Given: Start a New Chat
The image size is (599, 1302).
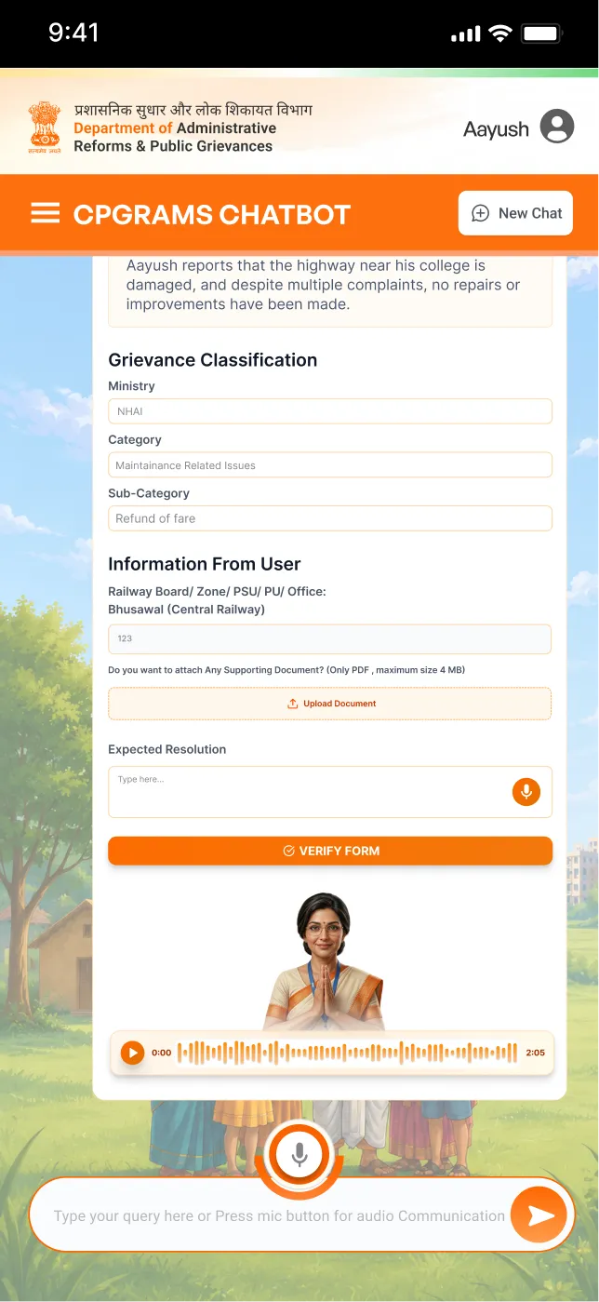Looking at the screenshot, I should tap(515, 213).
